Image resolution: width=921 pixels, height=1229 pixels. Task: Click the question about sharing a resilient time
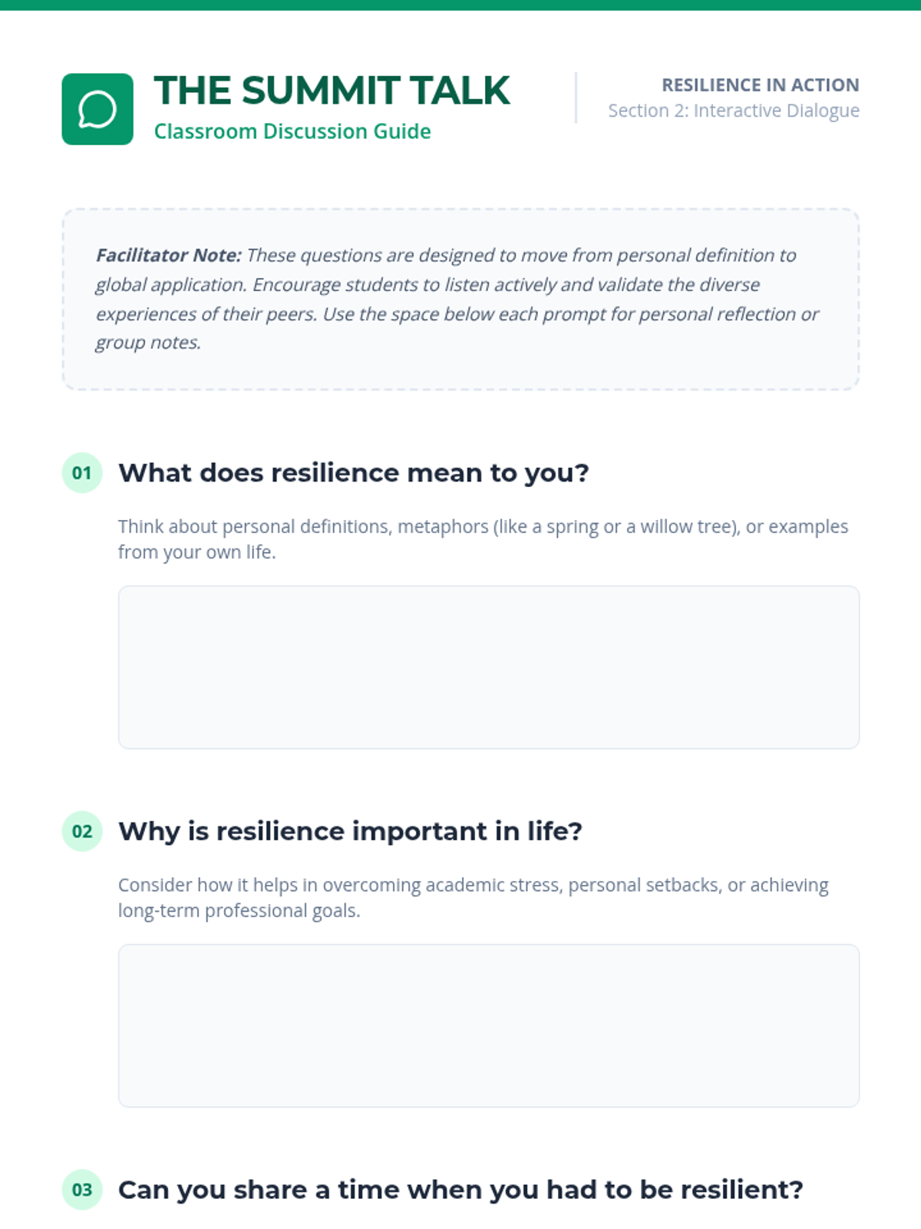pos(460,1190)
